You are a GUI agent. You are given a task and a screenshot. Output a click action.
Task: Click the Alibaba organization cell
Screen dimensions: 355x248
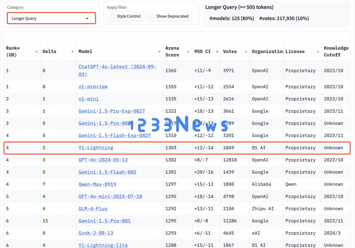point(261,184)
